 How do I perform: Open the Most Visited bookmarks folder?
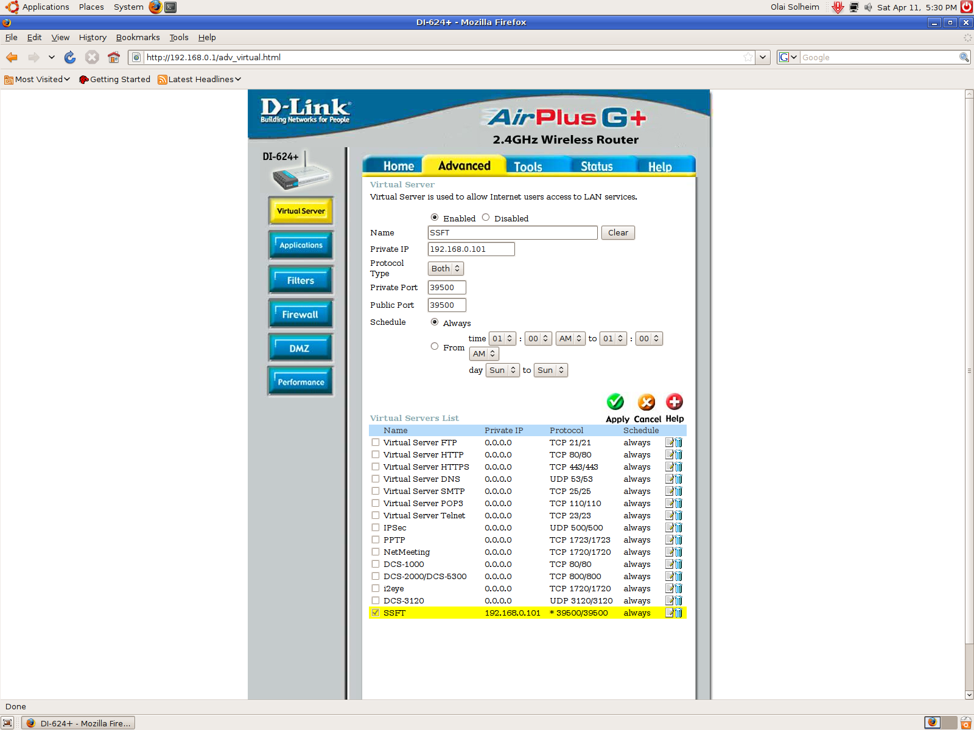click(37, 79)
